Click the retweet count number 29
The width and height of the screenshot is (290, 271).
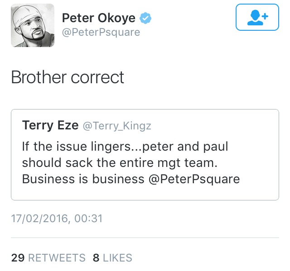(x=18, y=258)
